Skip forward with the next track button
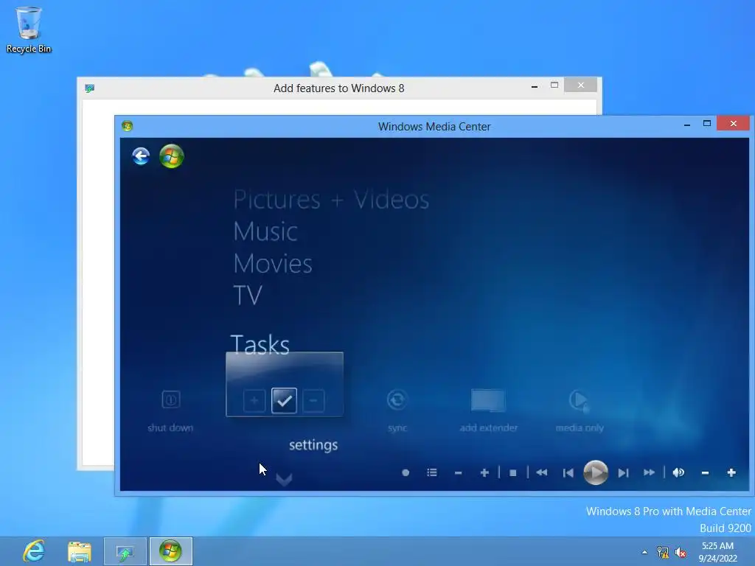Screen dimensions: 755x566 tap(623, 473)
